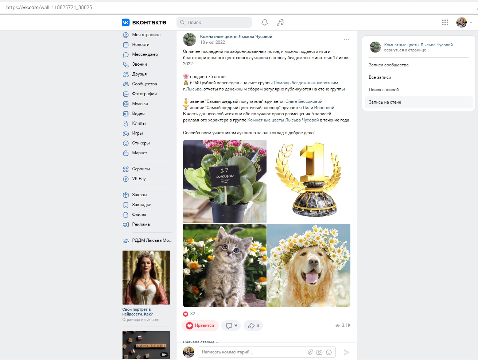The image size is (478, 360).
Task: Select Поиск записей in the right panel
Action: (419, 90)
